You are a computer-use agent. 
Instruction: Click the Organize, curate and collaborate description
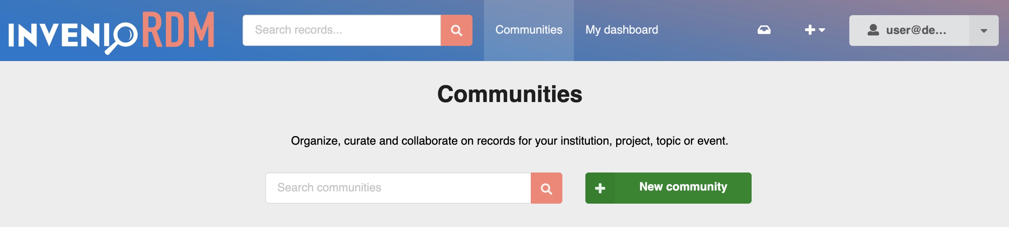coord(509,141)
